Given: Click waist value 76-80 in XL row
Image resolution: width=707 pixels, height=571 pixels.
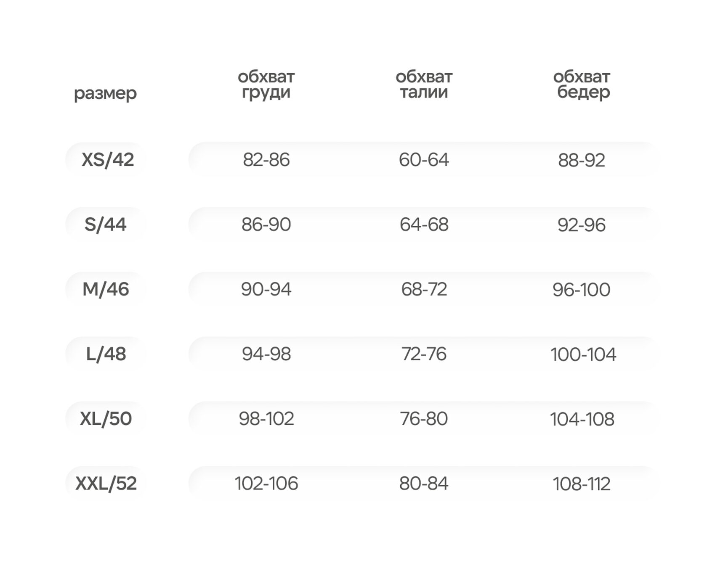Looking at the screenshot, I should click(x=424, y=419).
